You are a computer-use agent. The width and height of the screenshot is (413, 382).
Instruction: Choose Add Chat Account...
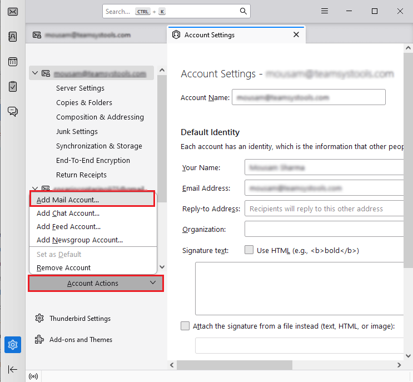click(x=93, y=213)
